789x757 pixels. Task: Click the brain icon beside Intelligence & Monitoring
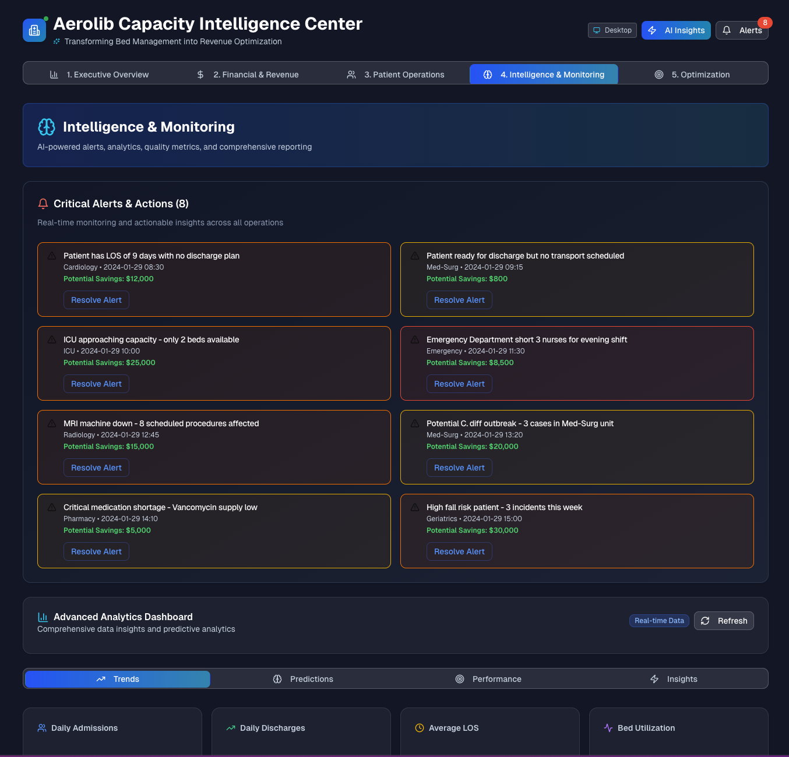pyautogui.click(x=46, y=126)
